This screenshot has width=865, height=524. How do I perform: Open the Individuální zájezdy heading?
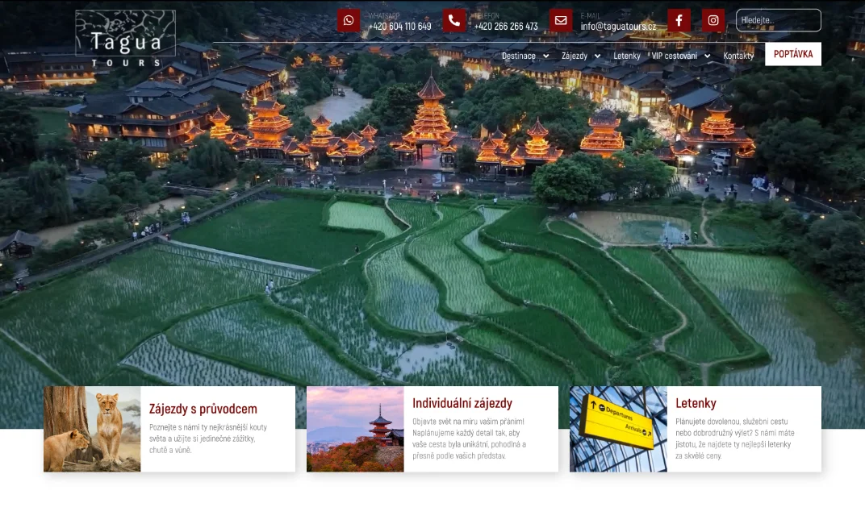pyautogui.click(x=462, y=403)
